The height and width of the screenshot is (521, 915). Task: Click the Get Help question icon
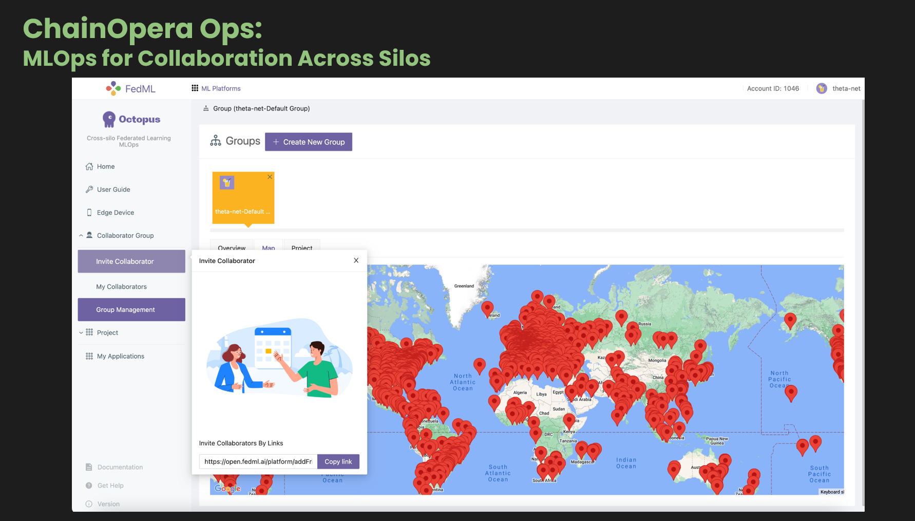(x=89, y=486)
